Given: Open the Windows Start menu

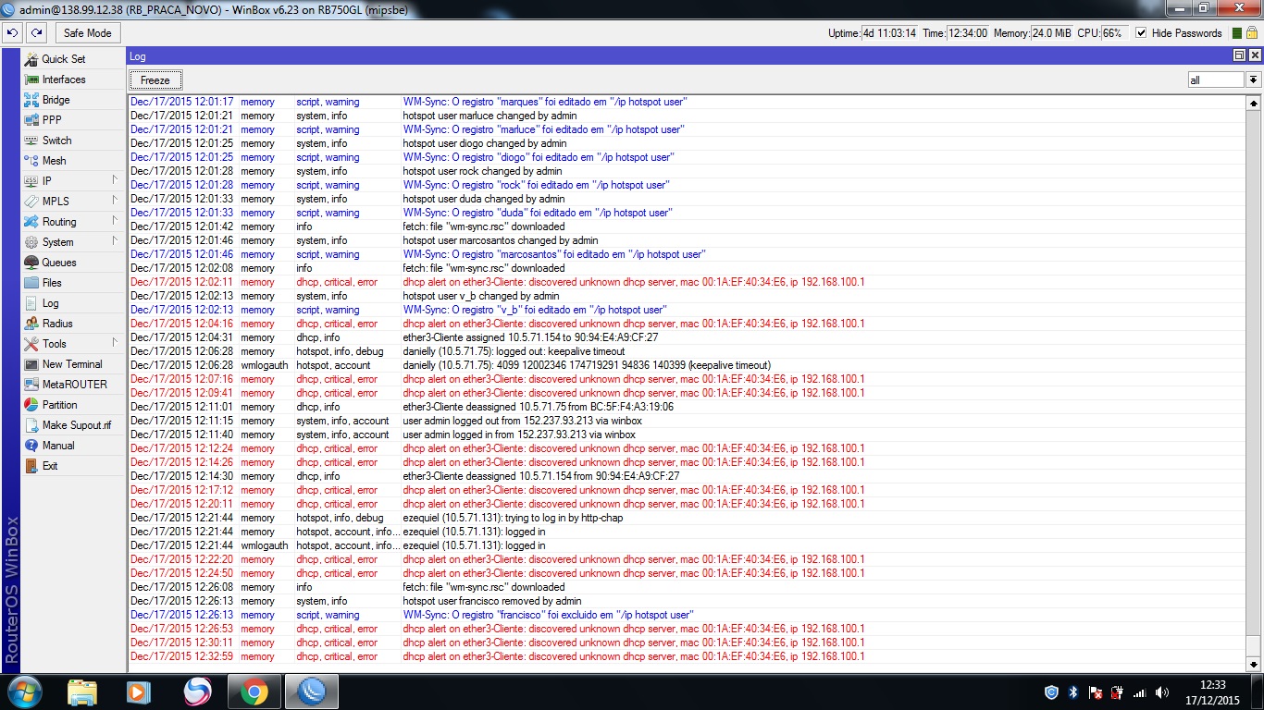Looking at the screenshot, I should [x=25, y=692].
